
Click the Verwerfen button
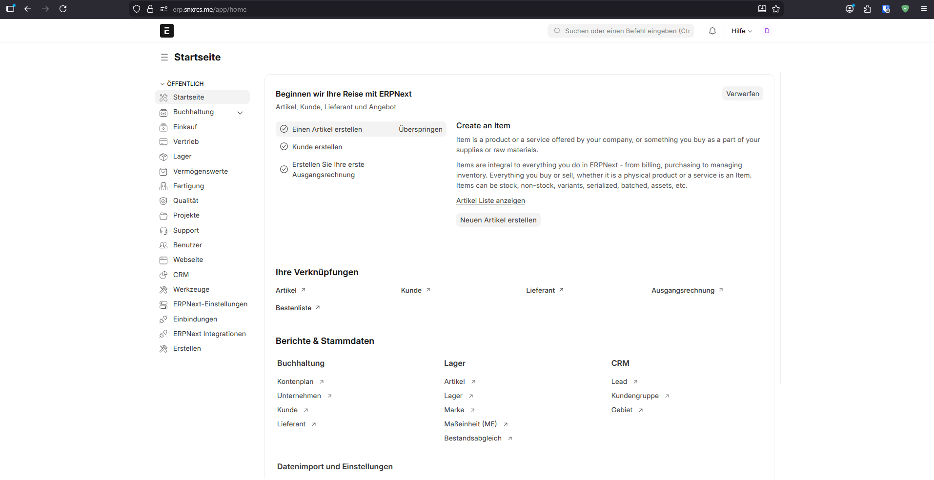[x=743, y=94]
